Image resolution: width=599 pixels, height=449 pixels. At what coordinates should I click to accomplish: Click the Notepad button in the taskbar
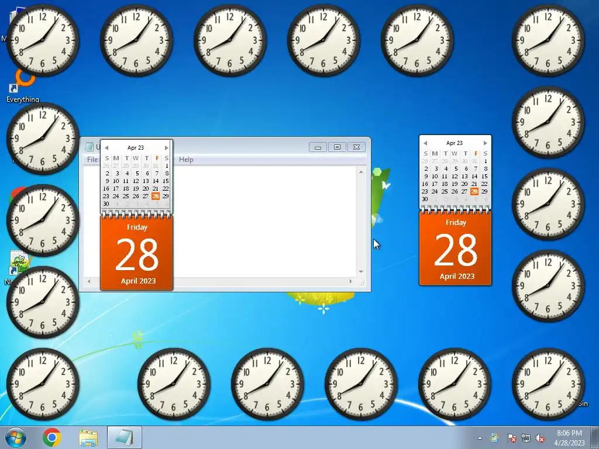point(124,437)
